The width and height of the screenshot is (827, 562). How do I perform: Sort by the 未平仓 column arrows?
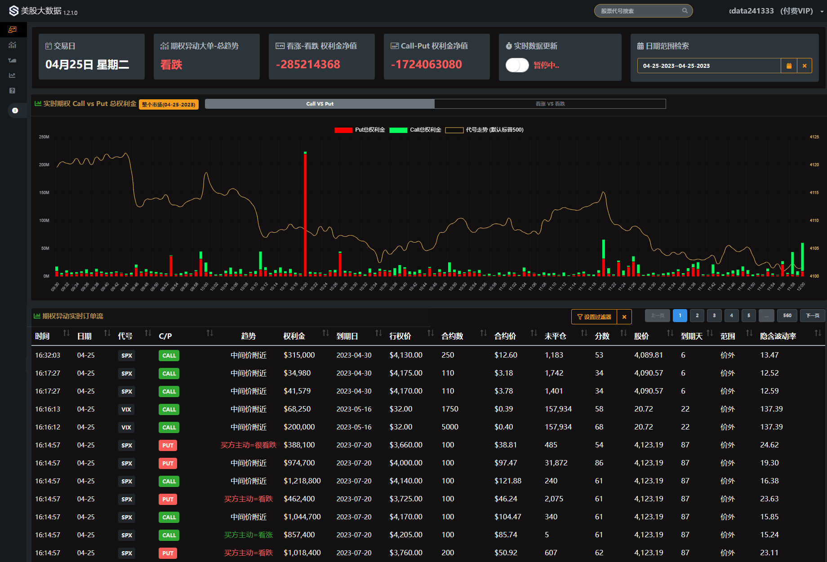(584, 333)
